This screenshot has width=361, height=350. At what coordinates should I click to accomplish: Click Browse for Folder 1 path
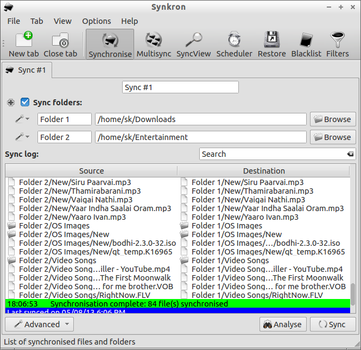pyautogui.click(x=333, y=119)
